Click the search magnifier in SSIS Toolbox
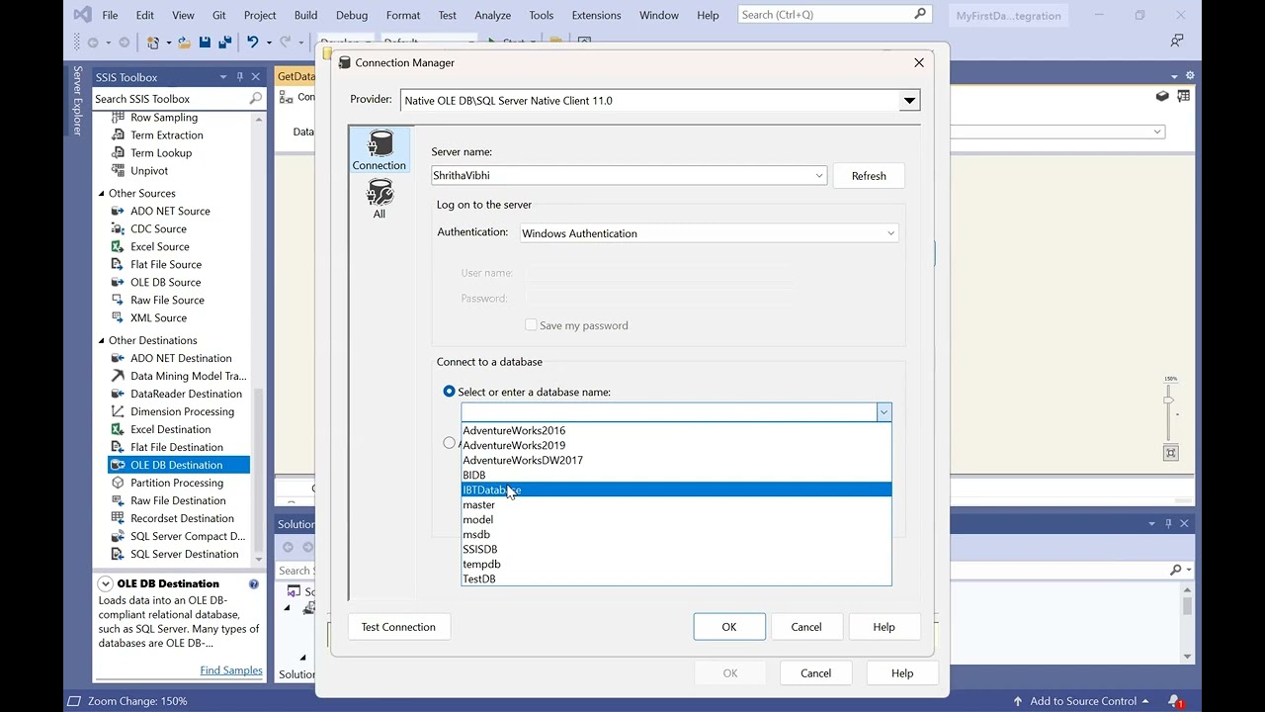The height and width of the screenshot is (712, 1265). [255, 99]
